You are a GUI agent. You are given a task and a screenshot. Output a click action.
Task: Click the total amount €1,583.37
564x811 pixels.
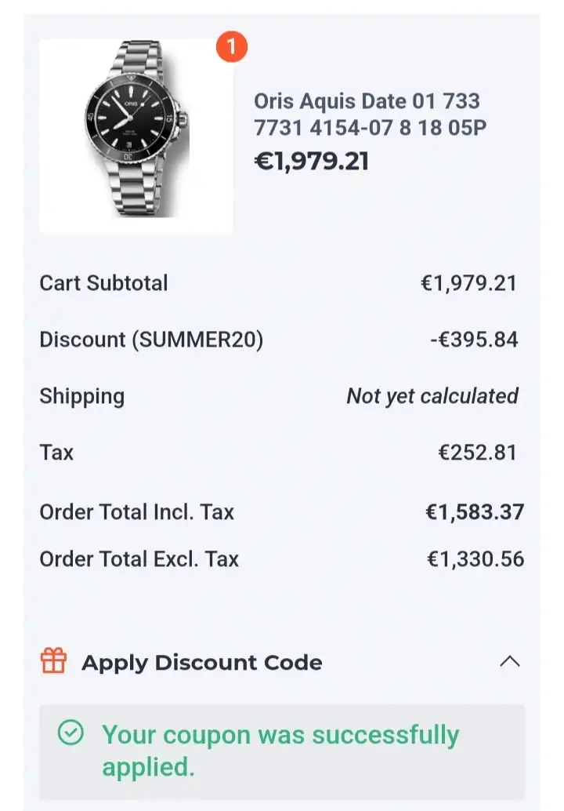tap(475, 512)
